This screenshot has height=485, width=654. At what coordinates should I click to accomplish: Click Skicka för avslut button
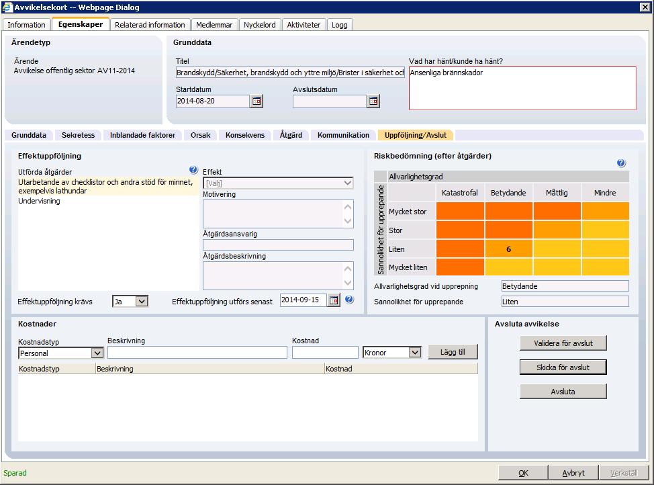coord(563,367)
